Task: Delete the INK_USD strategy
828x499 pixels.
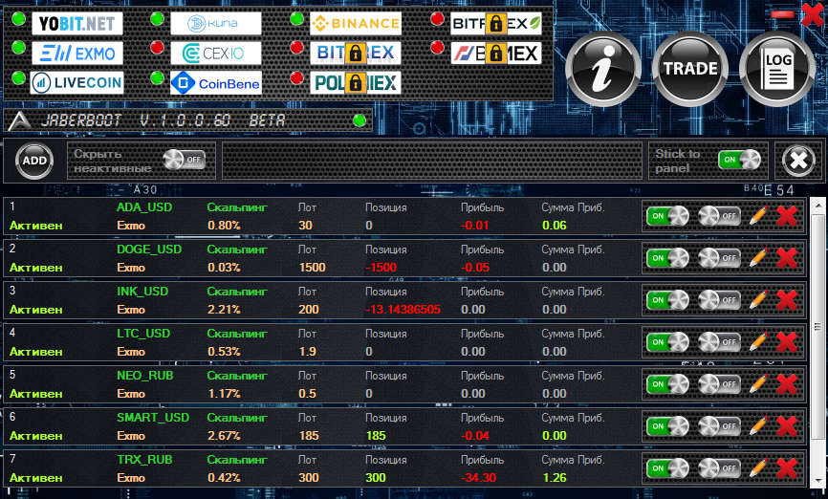Action: pos(787,300)
